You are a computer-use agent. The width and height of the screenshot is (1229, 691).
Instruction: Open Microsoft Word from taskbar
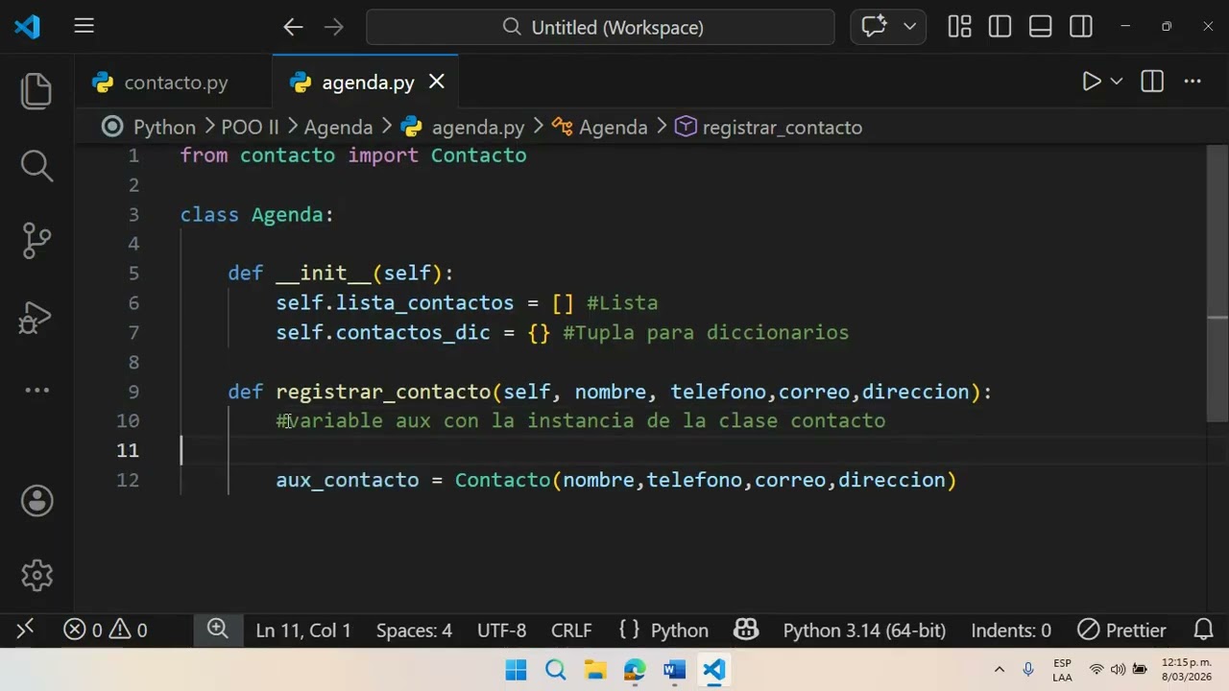coord(674,670)
